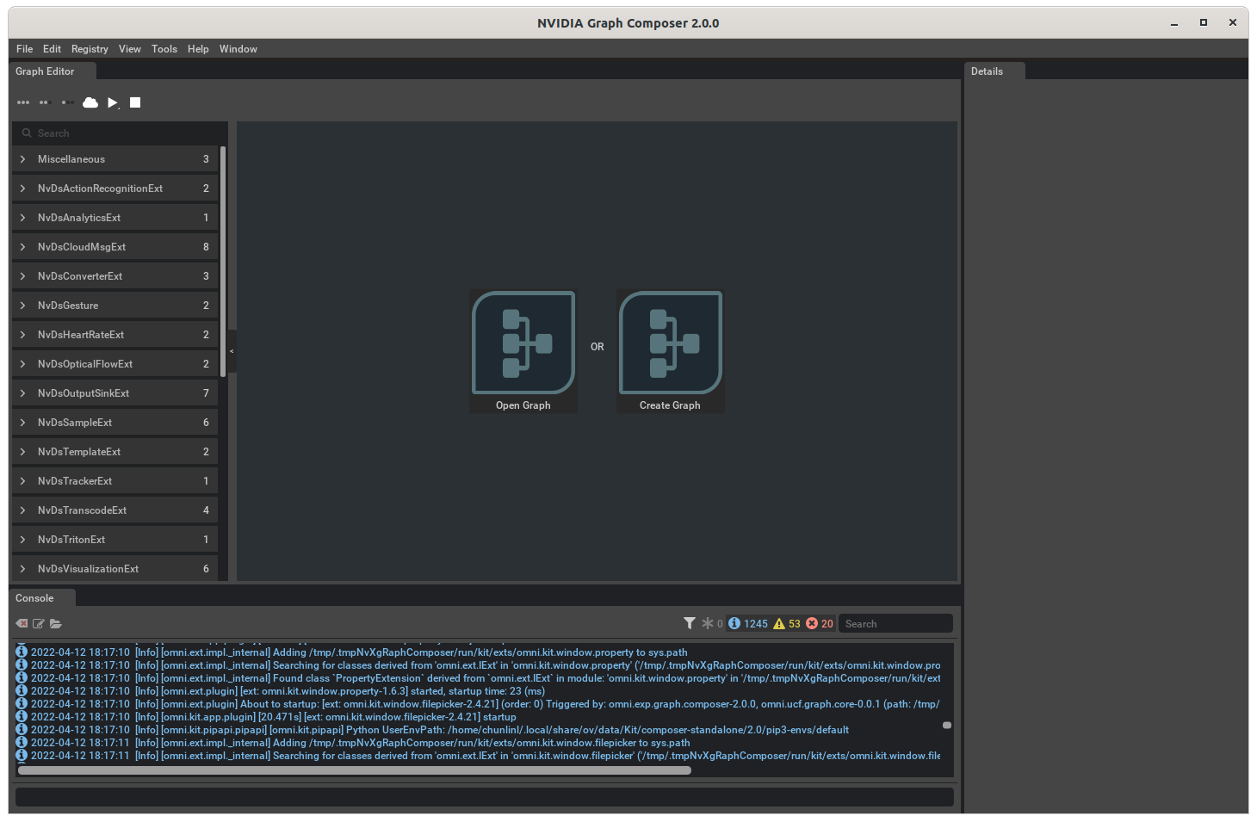The width and height of the screenshot is (1257, 822).
Task: Click the two-dots medium detail toolbar icon
Action: (45, 102)
